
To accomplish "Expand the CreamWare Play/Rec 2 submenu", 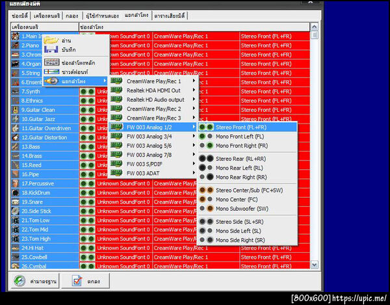I will [x=153, y=109].
